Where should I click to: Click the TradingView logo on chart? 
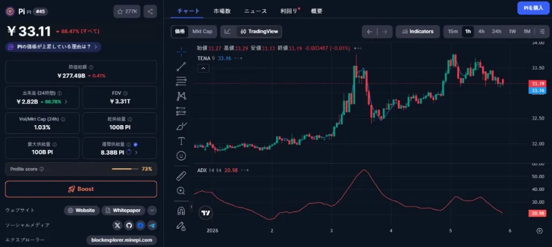206,213
